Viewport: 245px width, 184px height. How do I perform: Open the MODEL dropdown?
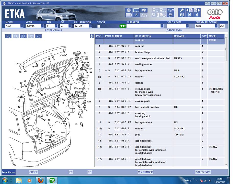[x=22, y=26]
